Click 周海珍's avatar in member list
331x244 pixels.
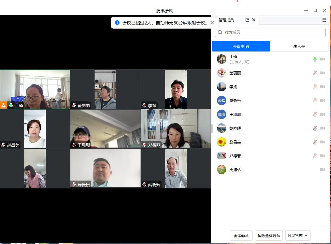[x=221, y=170]
